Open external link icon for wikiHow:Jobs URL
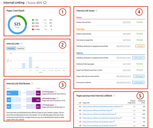The height and width of the screenshot is (128, 153). point(114,122)
